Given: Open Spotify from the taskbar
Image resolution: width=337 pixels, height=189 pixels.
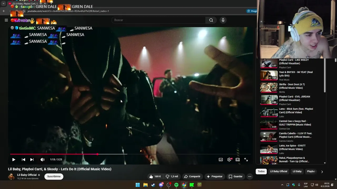Looking at the screenshot, I should 176,185.
